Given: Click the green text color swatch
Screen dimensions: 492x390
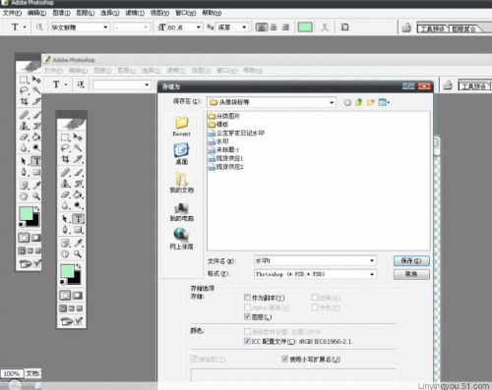Looking at the screenshot, I should click(305, 28).
